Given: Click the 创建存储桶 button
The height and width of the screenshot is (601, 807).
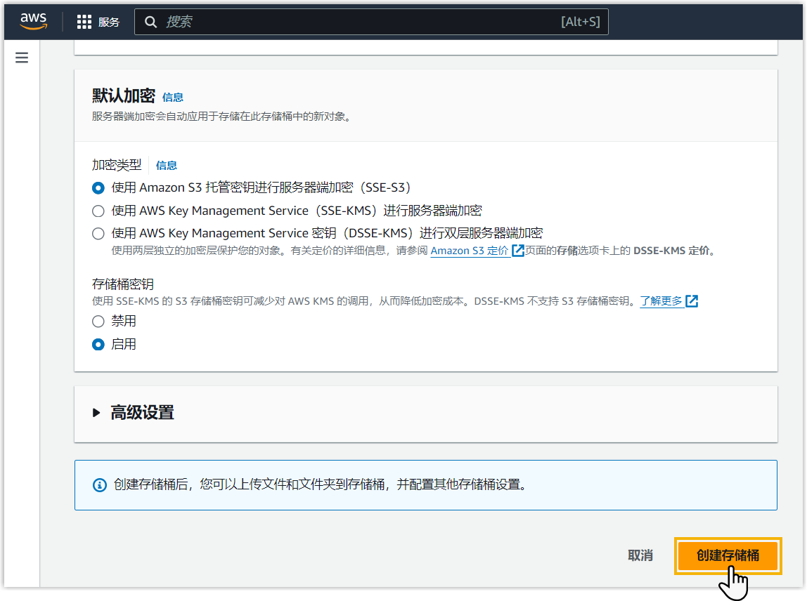Looking at the screenshot, I should point(728,555).
